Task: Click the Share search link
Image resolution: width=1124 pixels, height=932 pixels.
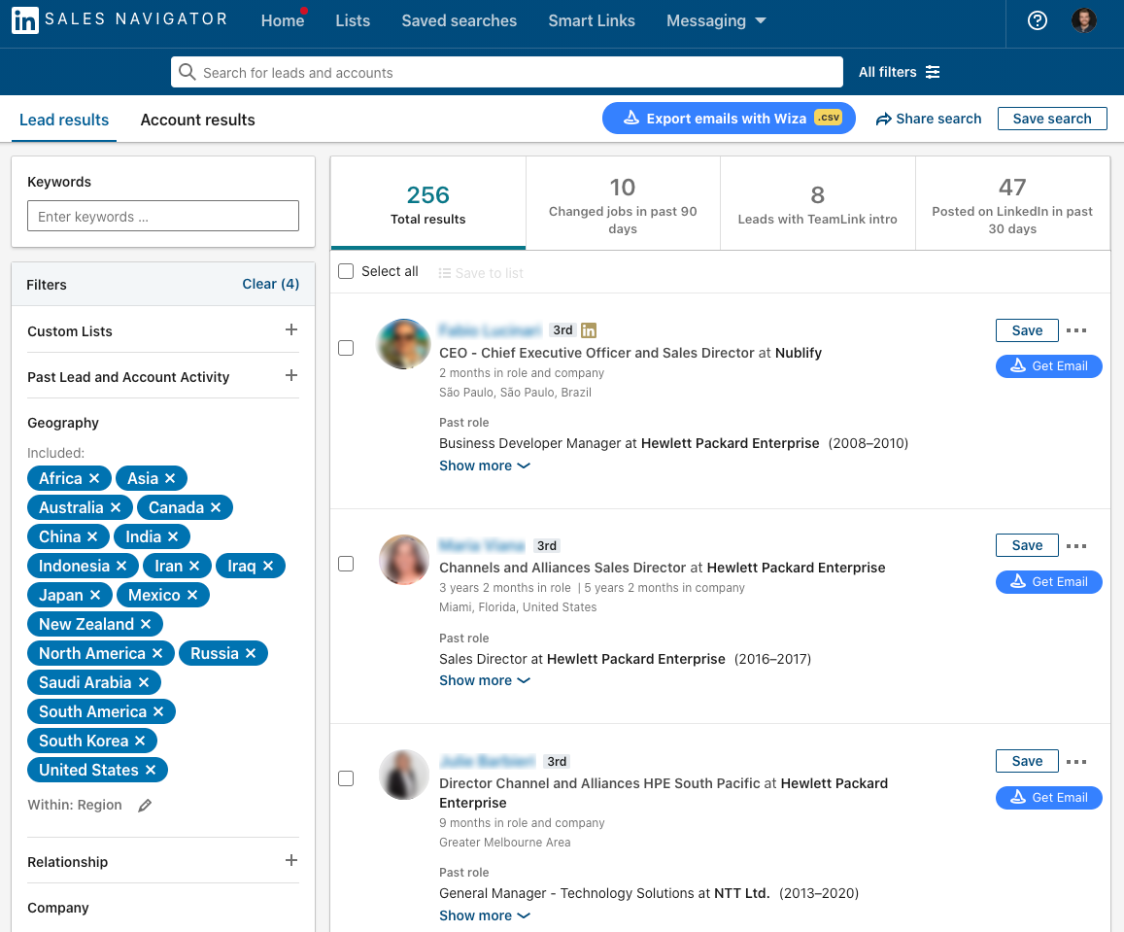Action: pyautogui.click(x=929, y=119)
